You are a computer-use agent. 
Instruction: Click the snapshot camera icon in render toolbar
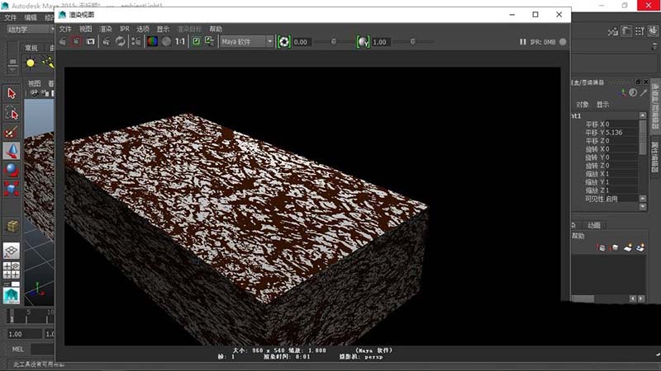[x=91, y=41]
